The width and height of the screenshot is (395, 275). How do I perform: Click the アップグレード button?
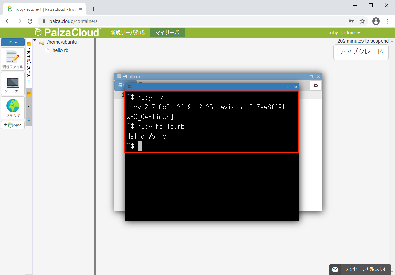361,52
